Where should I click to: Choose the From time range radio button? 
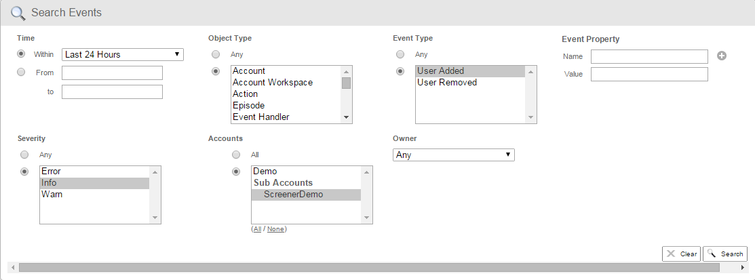(21, 73)
